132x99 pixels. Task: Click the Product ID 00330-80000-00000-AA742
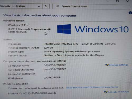click(x=32, y=93)
